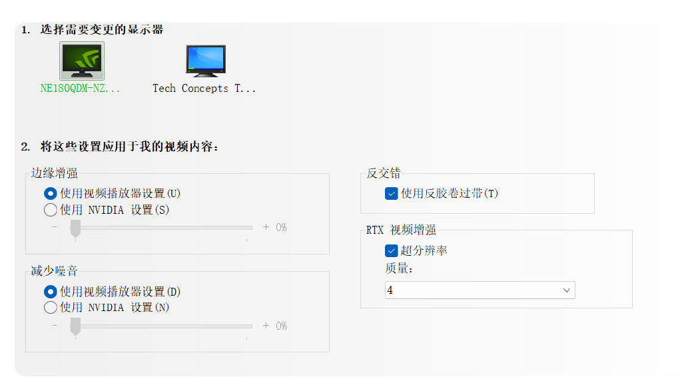Click the middle of 减少噪音 slider track
This screenshot has height=387, width=682.
[x=161, y=326]
